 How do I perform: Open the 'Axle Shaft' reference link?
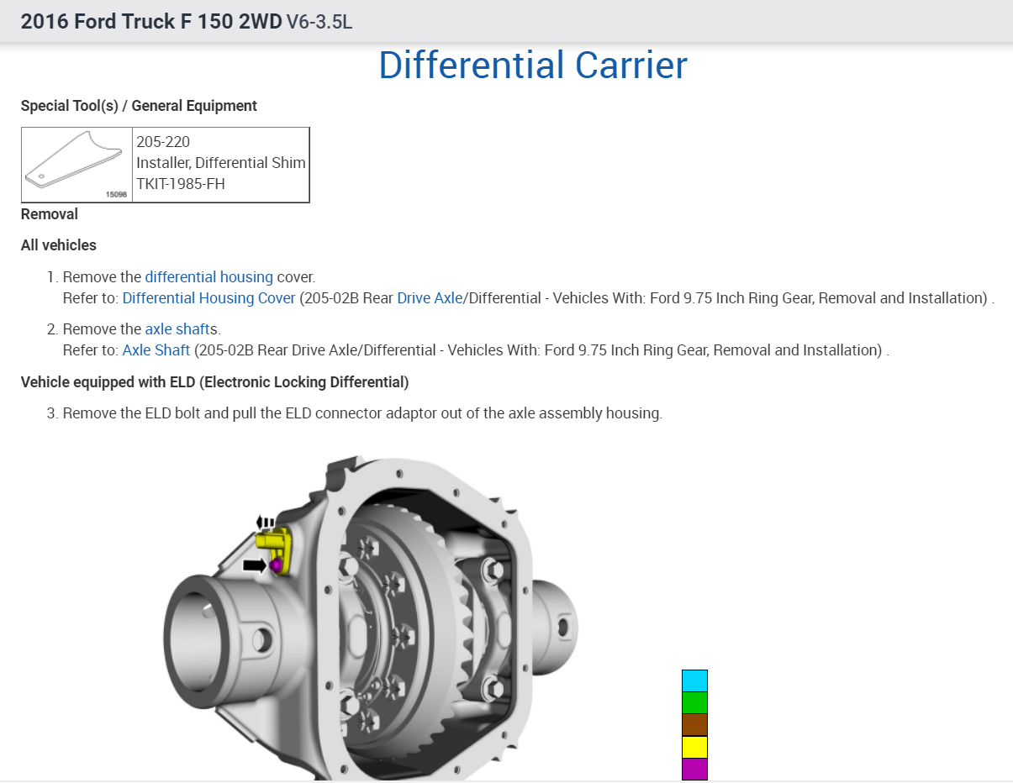[156, 350]
